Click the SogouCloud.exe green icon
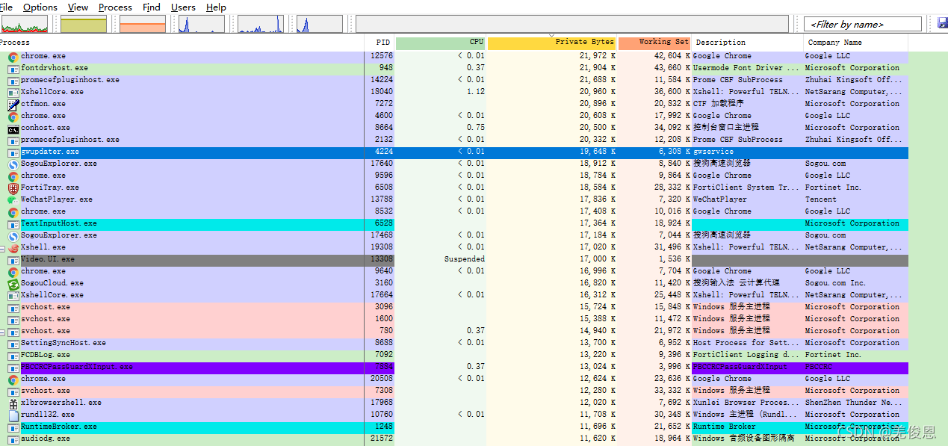948x446 pixels. [x=13, y=283]
